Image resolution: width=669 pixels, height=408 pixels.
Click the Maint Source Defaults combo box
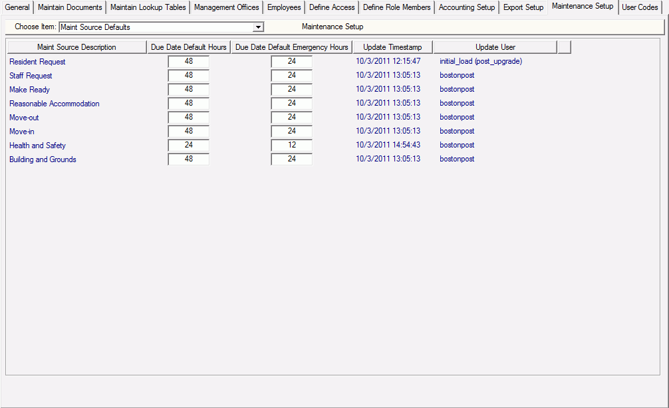(x=162, y=27)
